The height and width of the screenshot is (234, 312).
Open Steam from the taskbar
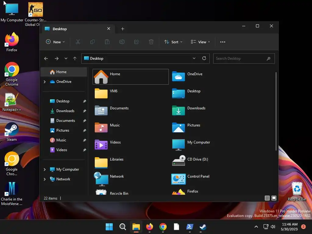tap(203, 227)
